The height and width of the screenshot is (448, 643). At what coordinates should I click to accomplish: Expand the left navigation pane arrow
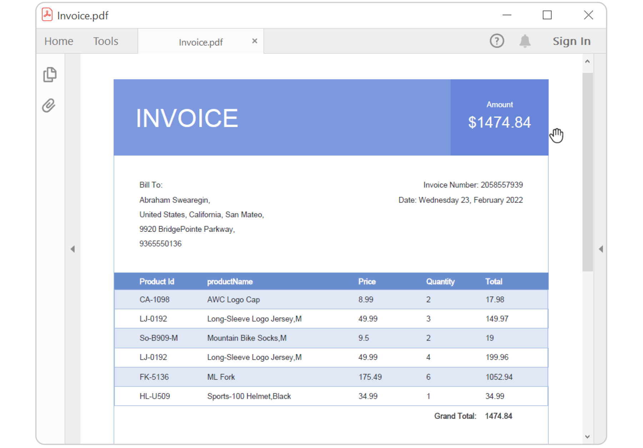tap(73, 249)
